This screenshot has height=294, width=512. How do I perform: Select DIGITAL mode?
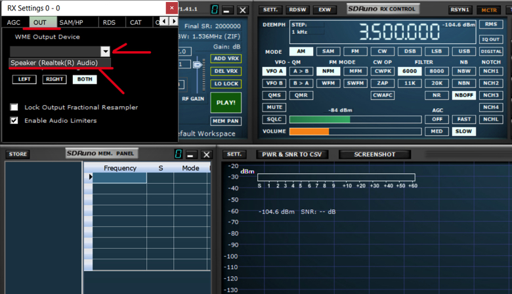coord(491,51)
